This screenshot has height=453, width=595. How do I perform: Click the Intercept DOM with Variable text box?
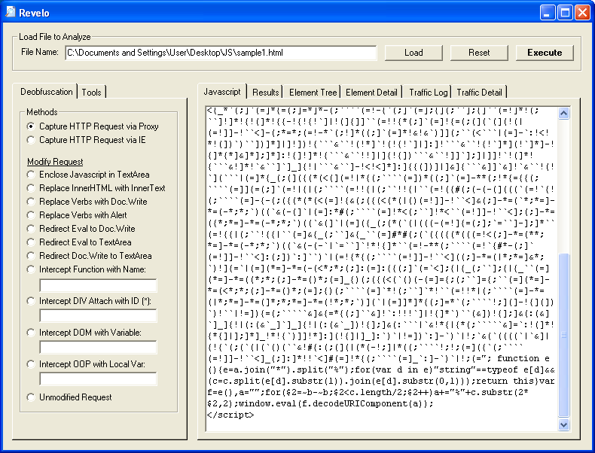(x=98, y=348)
